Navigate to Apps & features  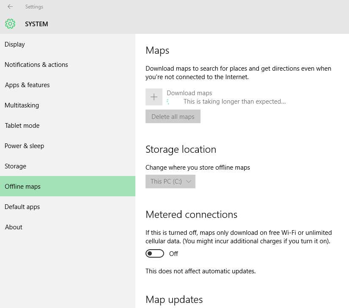coord(27,85)
